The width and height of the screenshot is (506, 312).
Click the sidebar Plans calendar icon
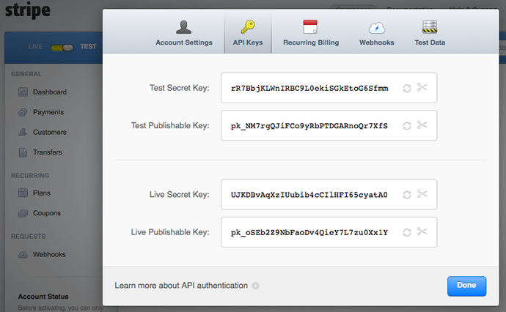[23, 193]
